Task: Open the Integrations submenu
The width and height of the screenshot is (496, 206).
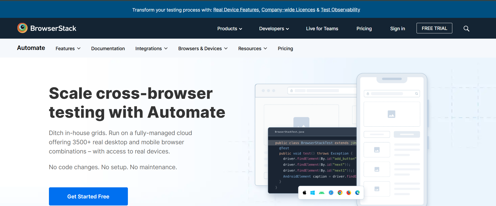Action: click(151, 49)
